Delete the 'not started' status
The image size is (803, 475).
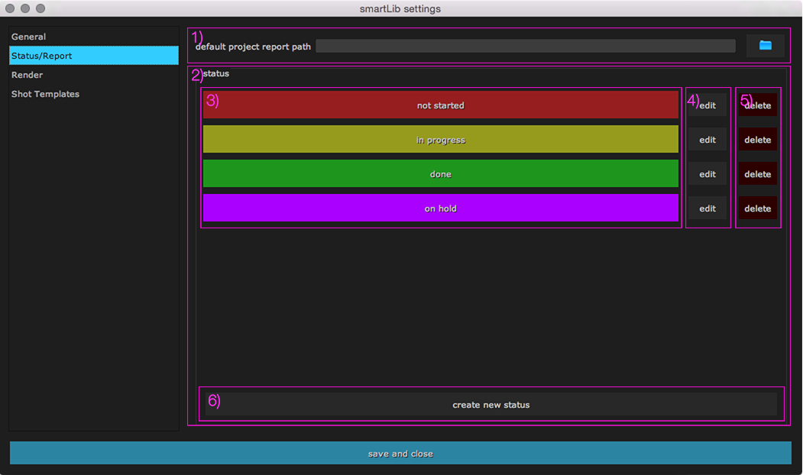[x=758, y=105]
